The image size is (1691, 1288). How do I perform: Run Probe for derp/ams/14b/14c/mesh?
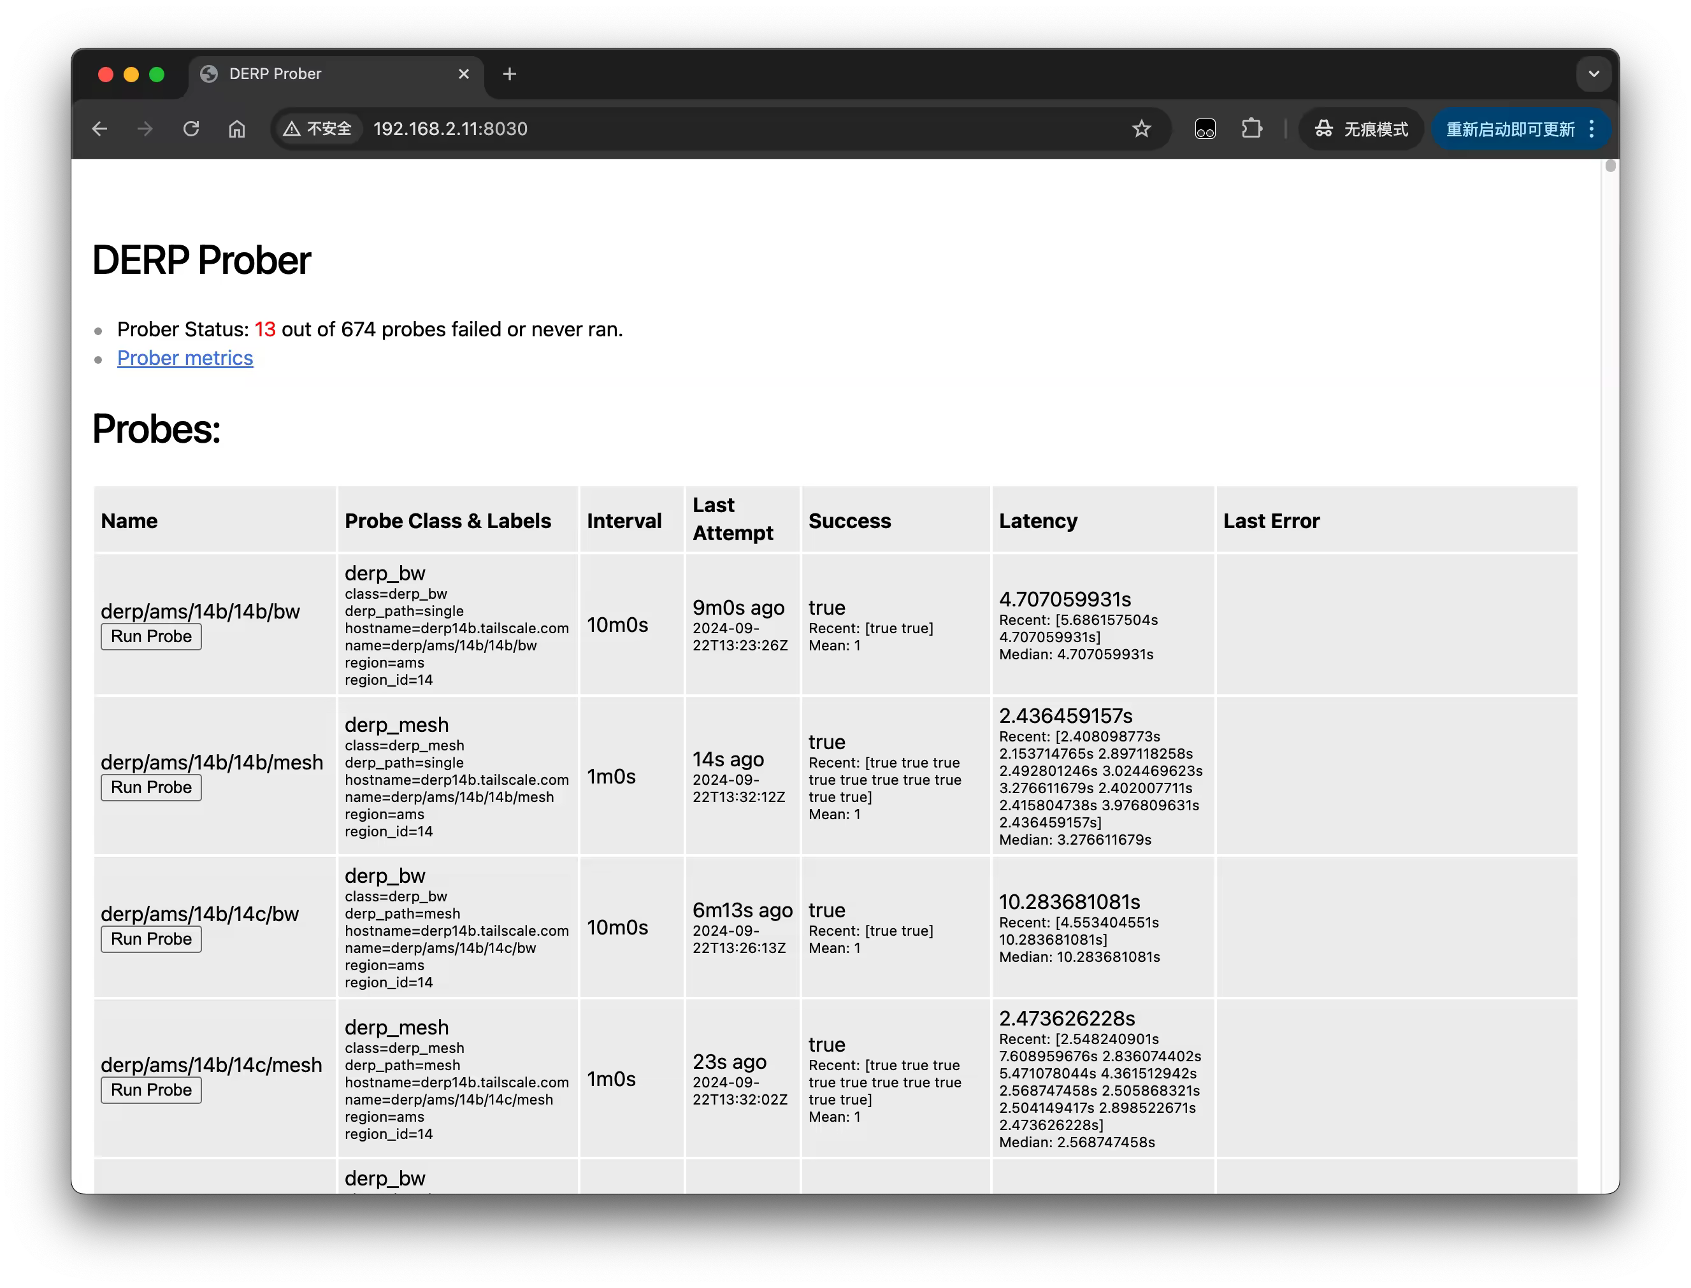tap(151, 1090)
